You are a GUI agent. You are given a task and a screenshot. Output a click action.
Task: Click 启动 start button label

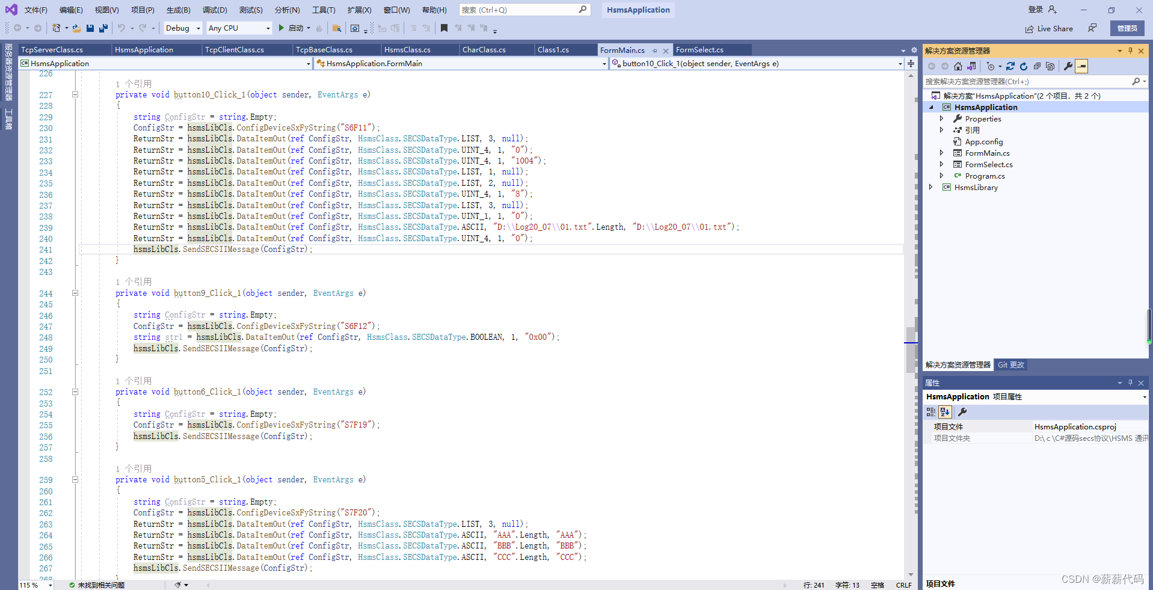pyautogui.click(x=295, y=28)
